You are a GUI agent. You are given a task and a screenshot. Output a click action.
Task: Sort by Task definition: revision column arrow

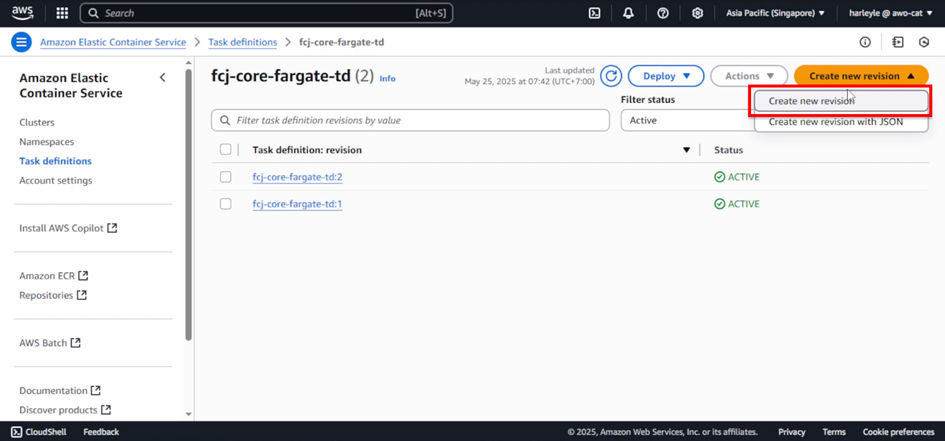pos(686,150)
